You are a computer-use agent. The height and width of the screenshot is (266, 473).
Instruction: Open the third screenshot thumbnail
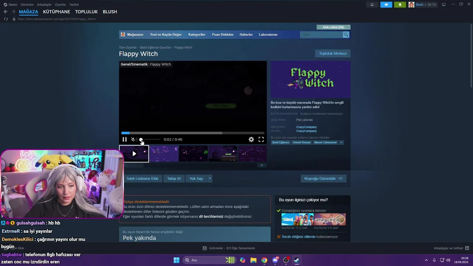(x=193, y=154)
